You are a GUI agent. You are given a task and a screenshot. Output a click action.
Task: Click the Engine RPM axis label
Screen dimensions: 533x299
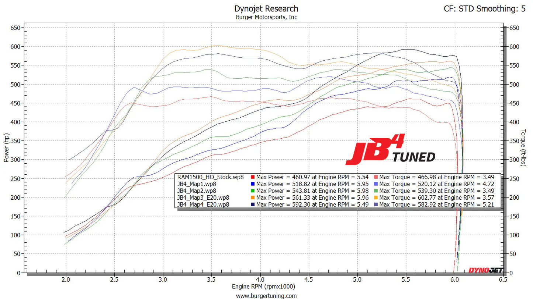[x=264, y=286]
